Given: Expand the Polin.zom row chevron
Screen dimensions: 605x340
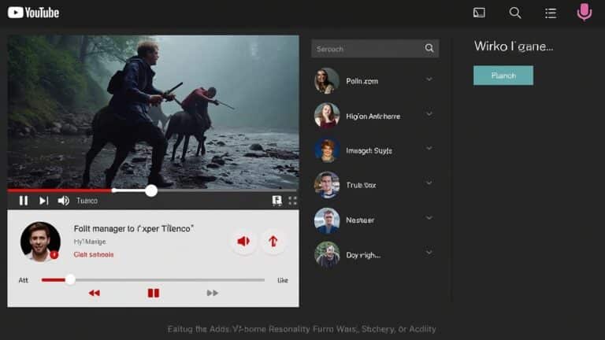Looking at the screenshot, I should click(x=429, y=79).
